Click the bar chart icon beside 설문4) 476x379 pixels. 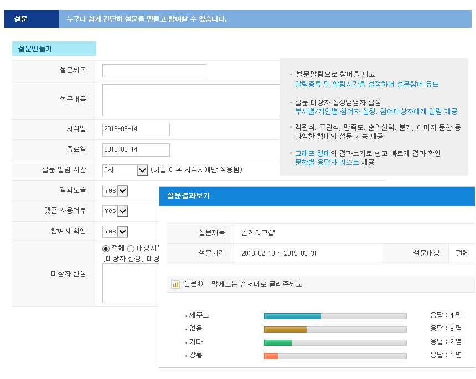coord(175,284)
